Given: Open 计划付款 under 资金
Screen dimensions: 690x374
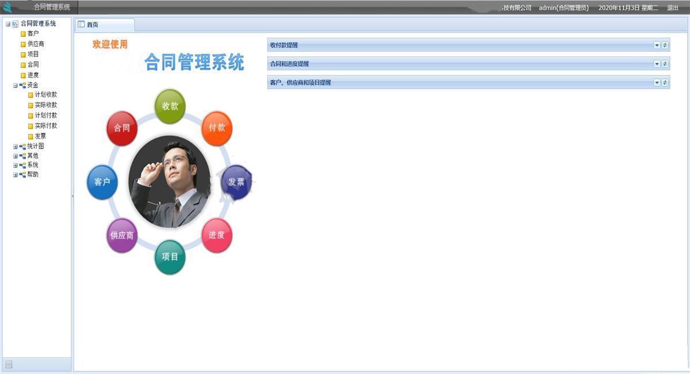Looking at the screenshot, I should click(46, 115).
